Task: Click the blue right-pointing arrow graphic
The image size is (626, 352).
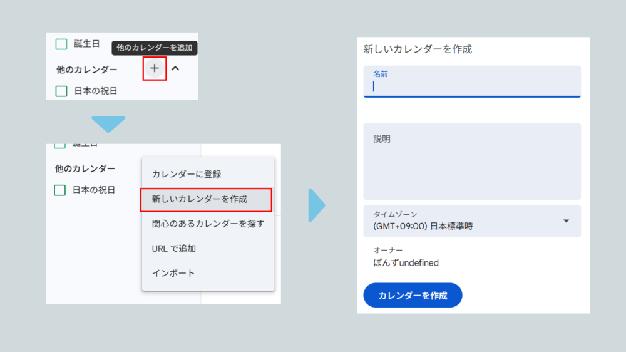Action: point(316,205)
